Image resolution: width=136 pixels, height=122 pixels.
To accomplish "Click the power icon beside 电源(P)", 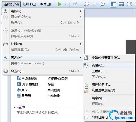I will click(5, 11).
